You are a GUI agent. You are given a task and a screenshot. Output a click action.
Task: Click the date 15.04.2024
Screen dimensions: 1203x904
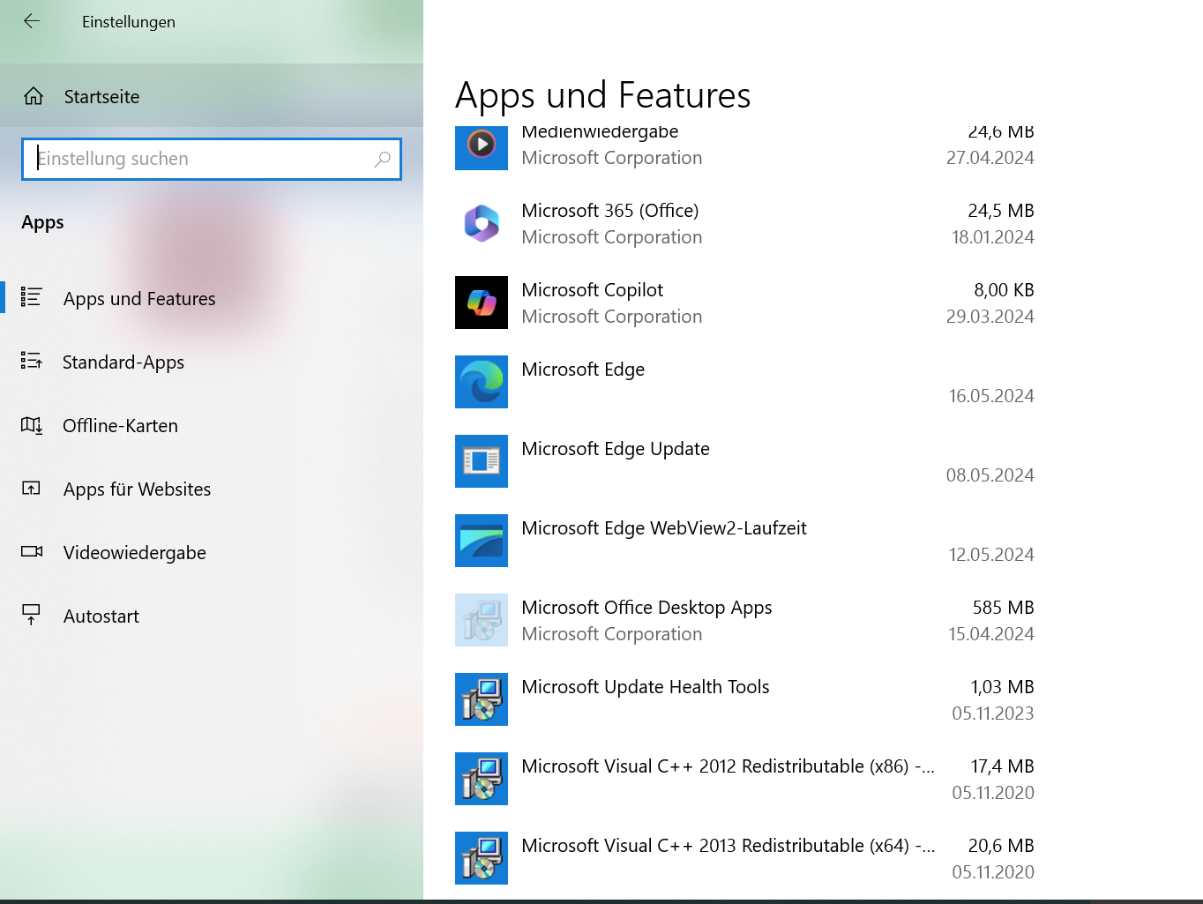click(991, 634)
